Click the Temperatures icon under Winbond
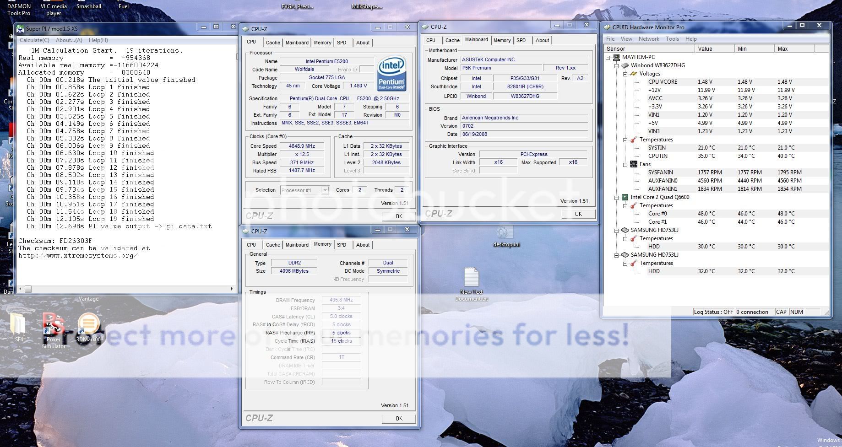Viewport: 842px width, 447px height. [x=634, y=140]
